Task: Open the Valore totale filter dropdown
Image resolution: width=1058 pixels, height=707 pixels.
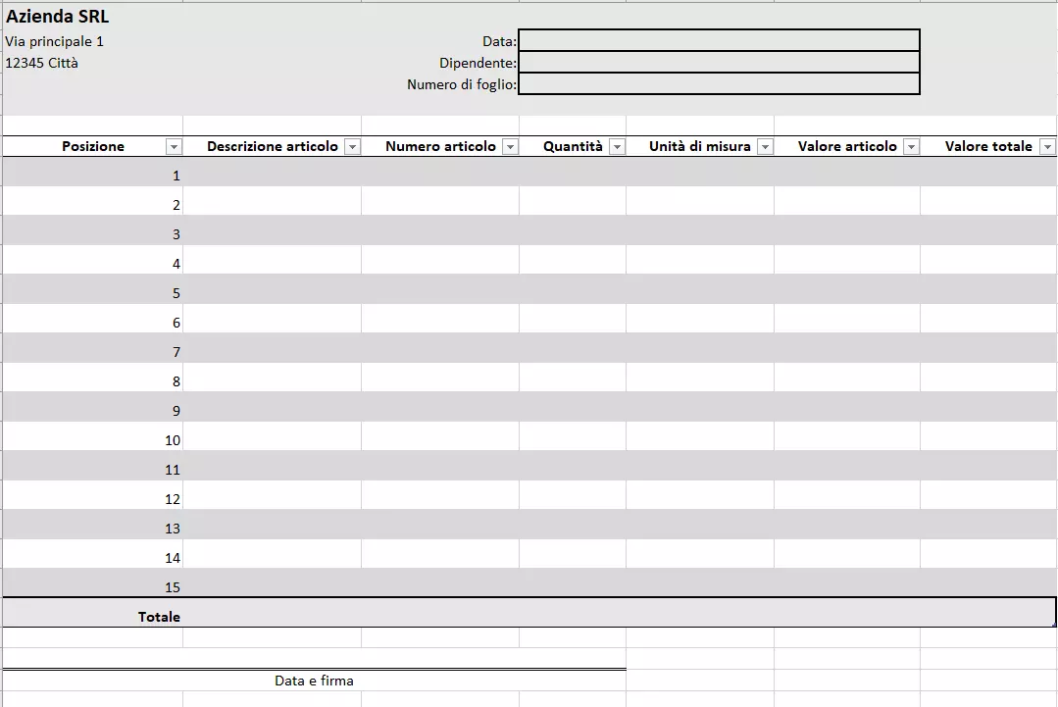Action: [1048, 146]
